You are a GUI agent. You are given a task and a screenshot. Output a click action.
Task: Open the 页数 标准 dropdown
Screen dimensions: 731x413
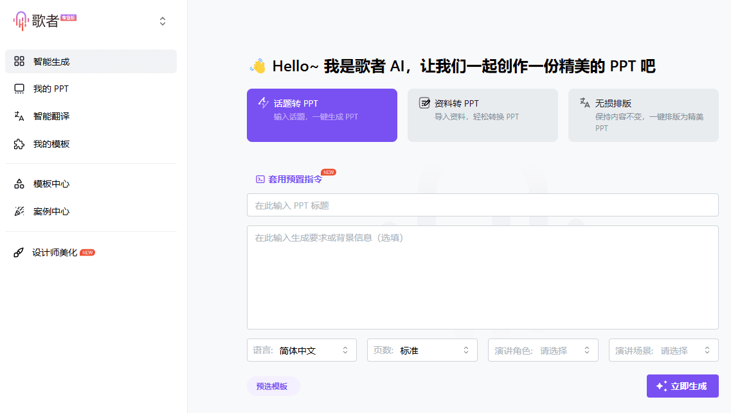(422, 350)
